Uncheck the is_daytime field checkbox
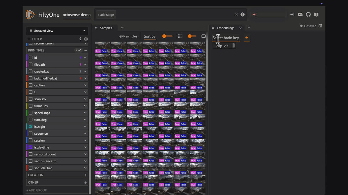The width and height of the screenshot is (348, 195). (30, 147)
